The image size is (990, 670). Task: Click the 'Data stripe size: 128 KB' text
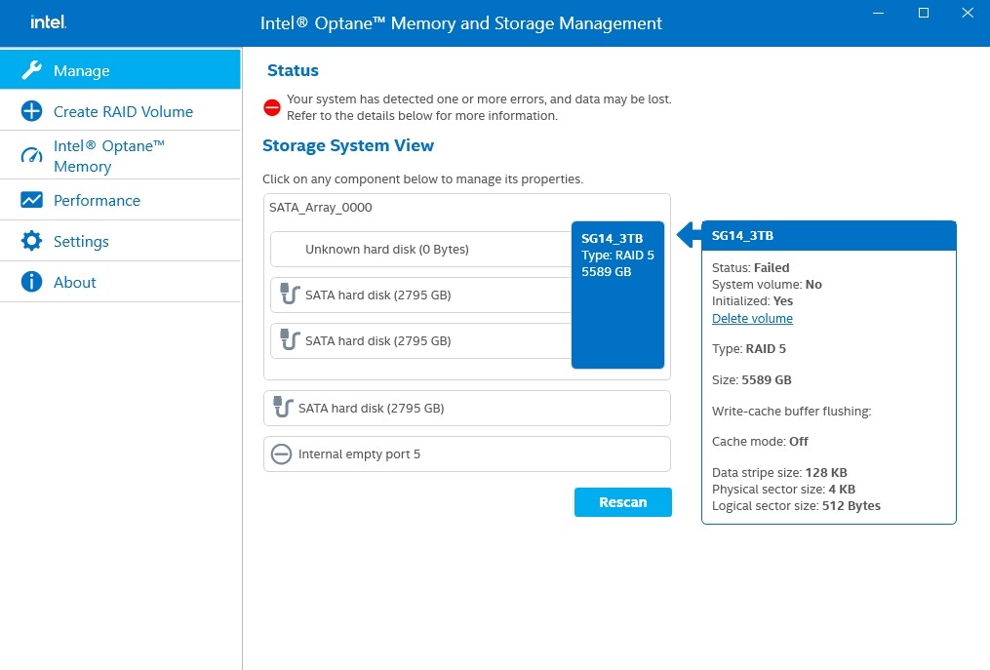point(779,472)
